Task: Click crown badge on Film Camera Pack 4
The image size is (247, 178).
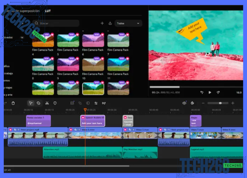Action: point(52,35)
